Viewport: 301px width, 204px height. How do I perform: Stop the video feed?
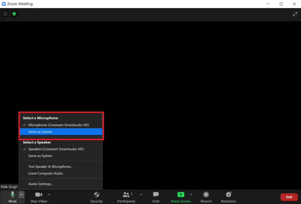click(x=39, y=196)
